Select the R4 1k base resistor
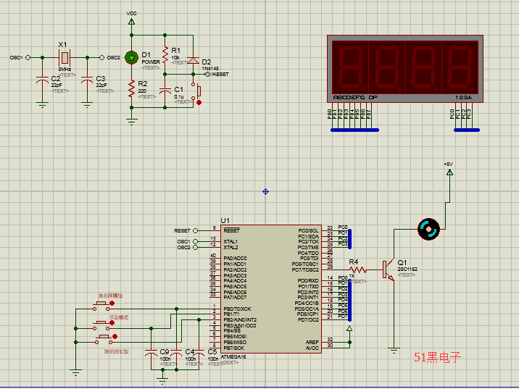Viewport: 519px width, 389px height. pyautogui.click(x=356, y=269)
